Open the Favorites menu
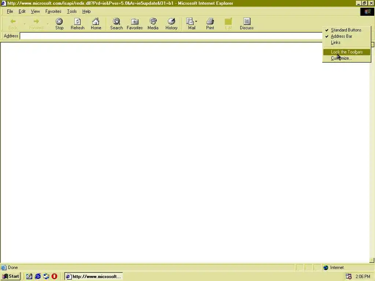The image size is (375, 281). click(x=53, y=11)
